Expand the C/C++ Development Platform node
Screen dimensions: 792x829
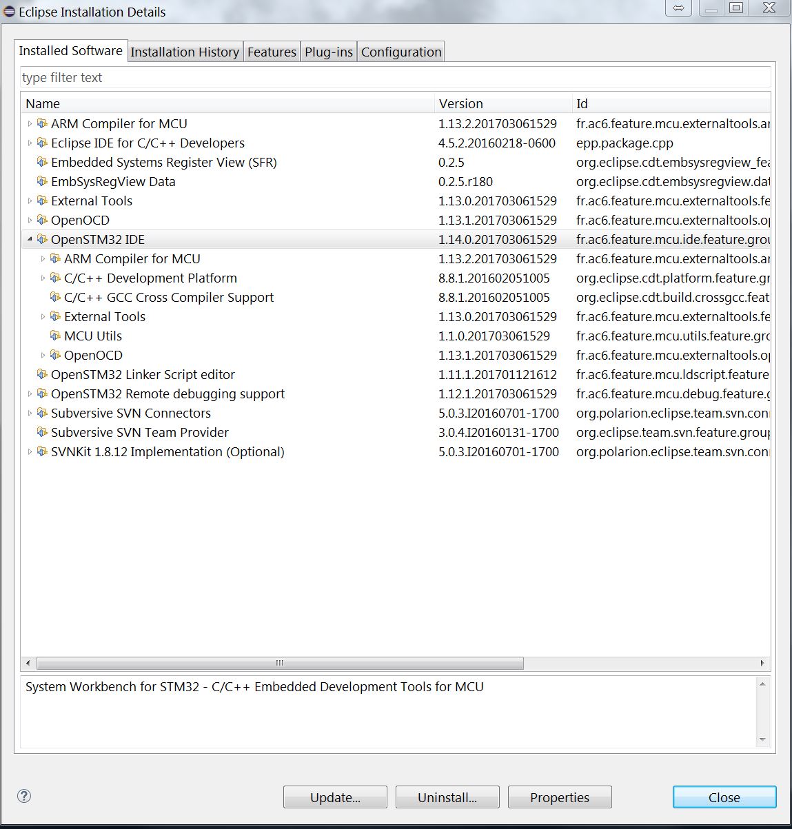click(x=43, y=278)
